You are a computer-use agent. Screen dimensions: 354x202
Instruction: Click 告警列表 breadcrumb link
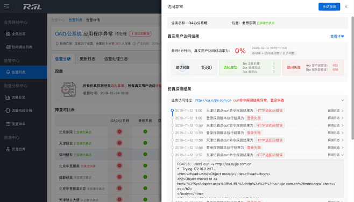75,20
